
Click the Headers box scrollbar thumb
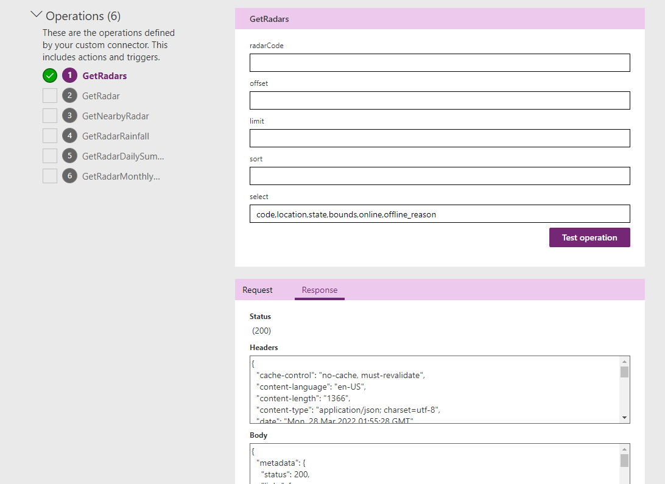624,372
